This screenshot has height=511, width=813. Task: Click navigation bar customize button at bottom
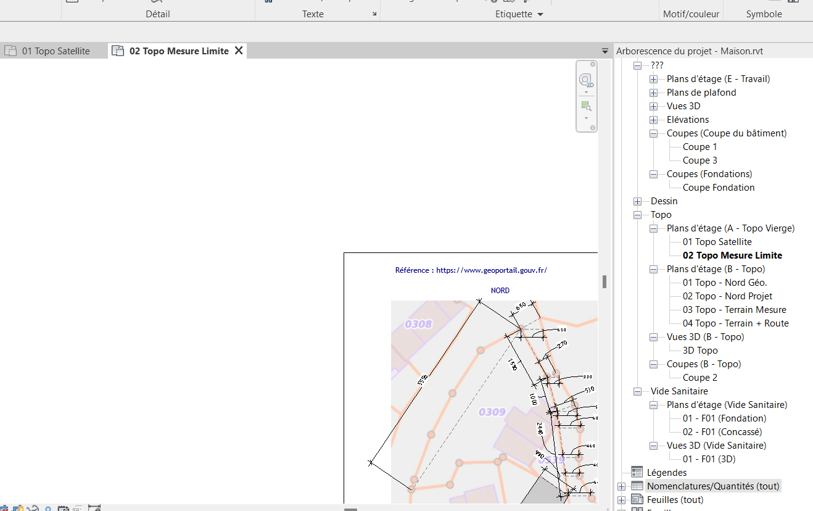[593, 128]
